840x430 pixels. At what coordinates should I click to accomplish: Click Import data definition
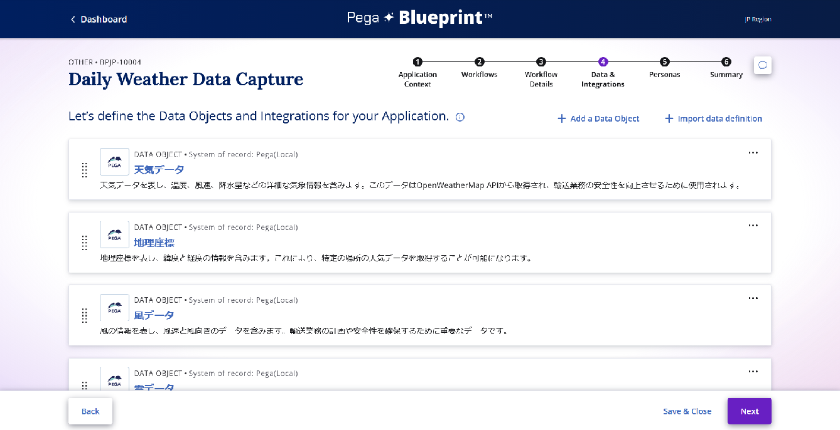click(x=713, y=118)
